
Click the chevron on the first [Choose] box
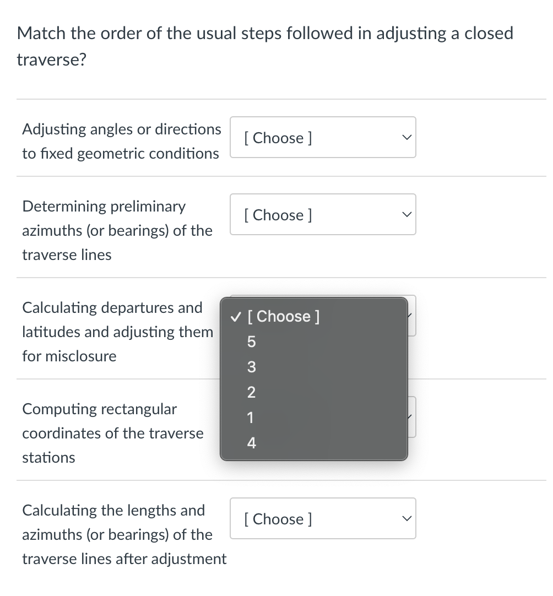[x=406, y=137]
